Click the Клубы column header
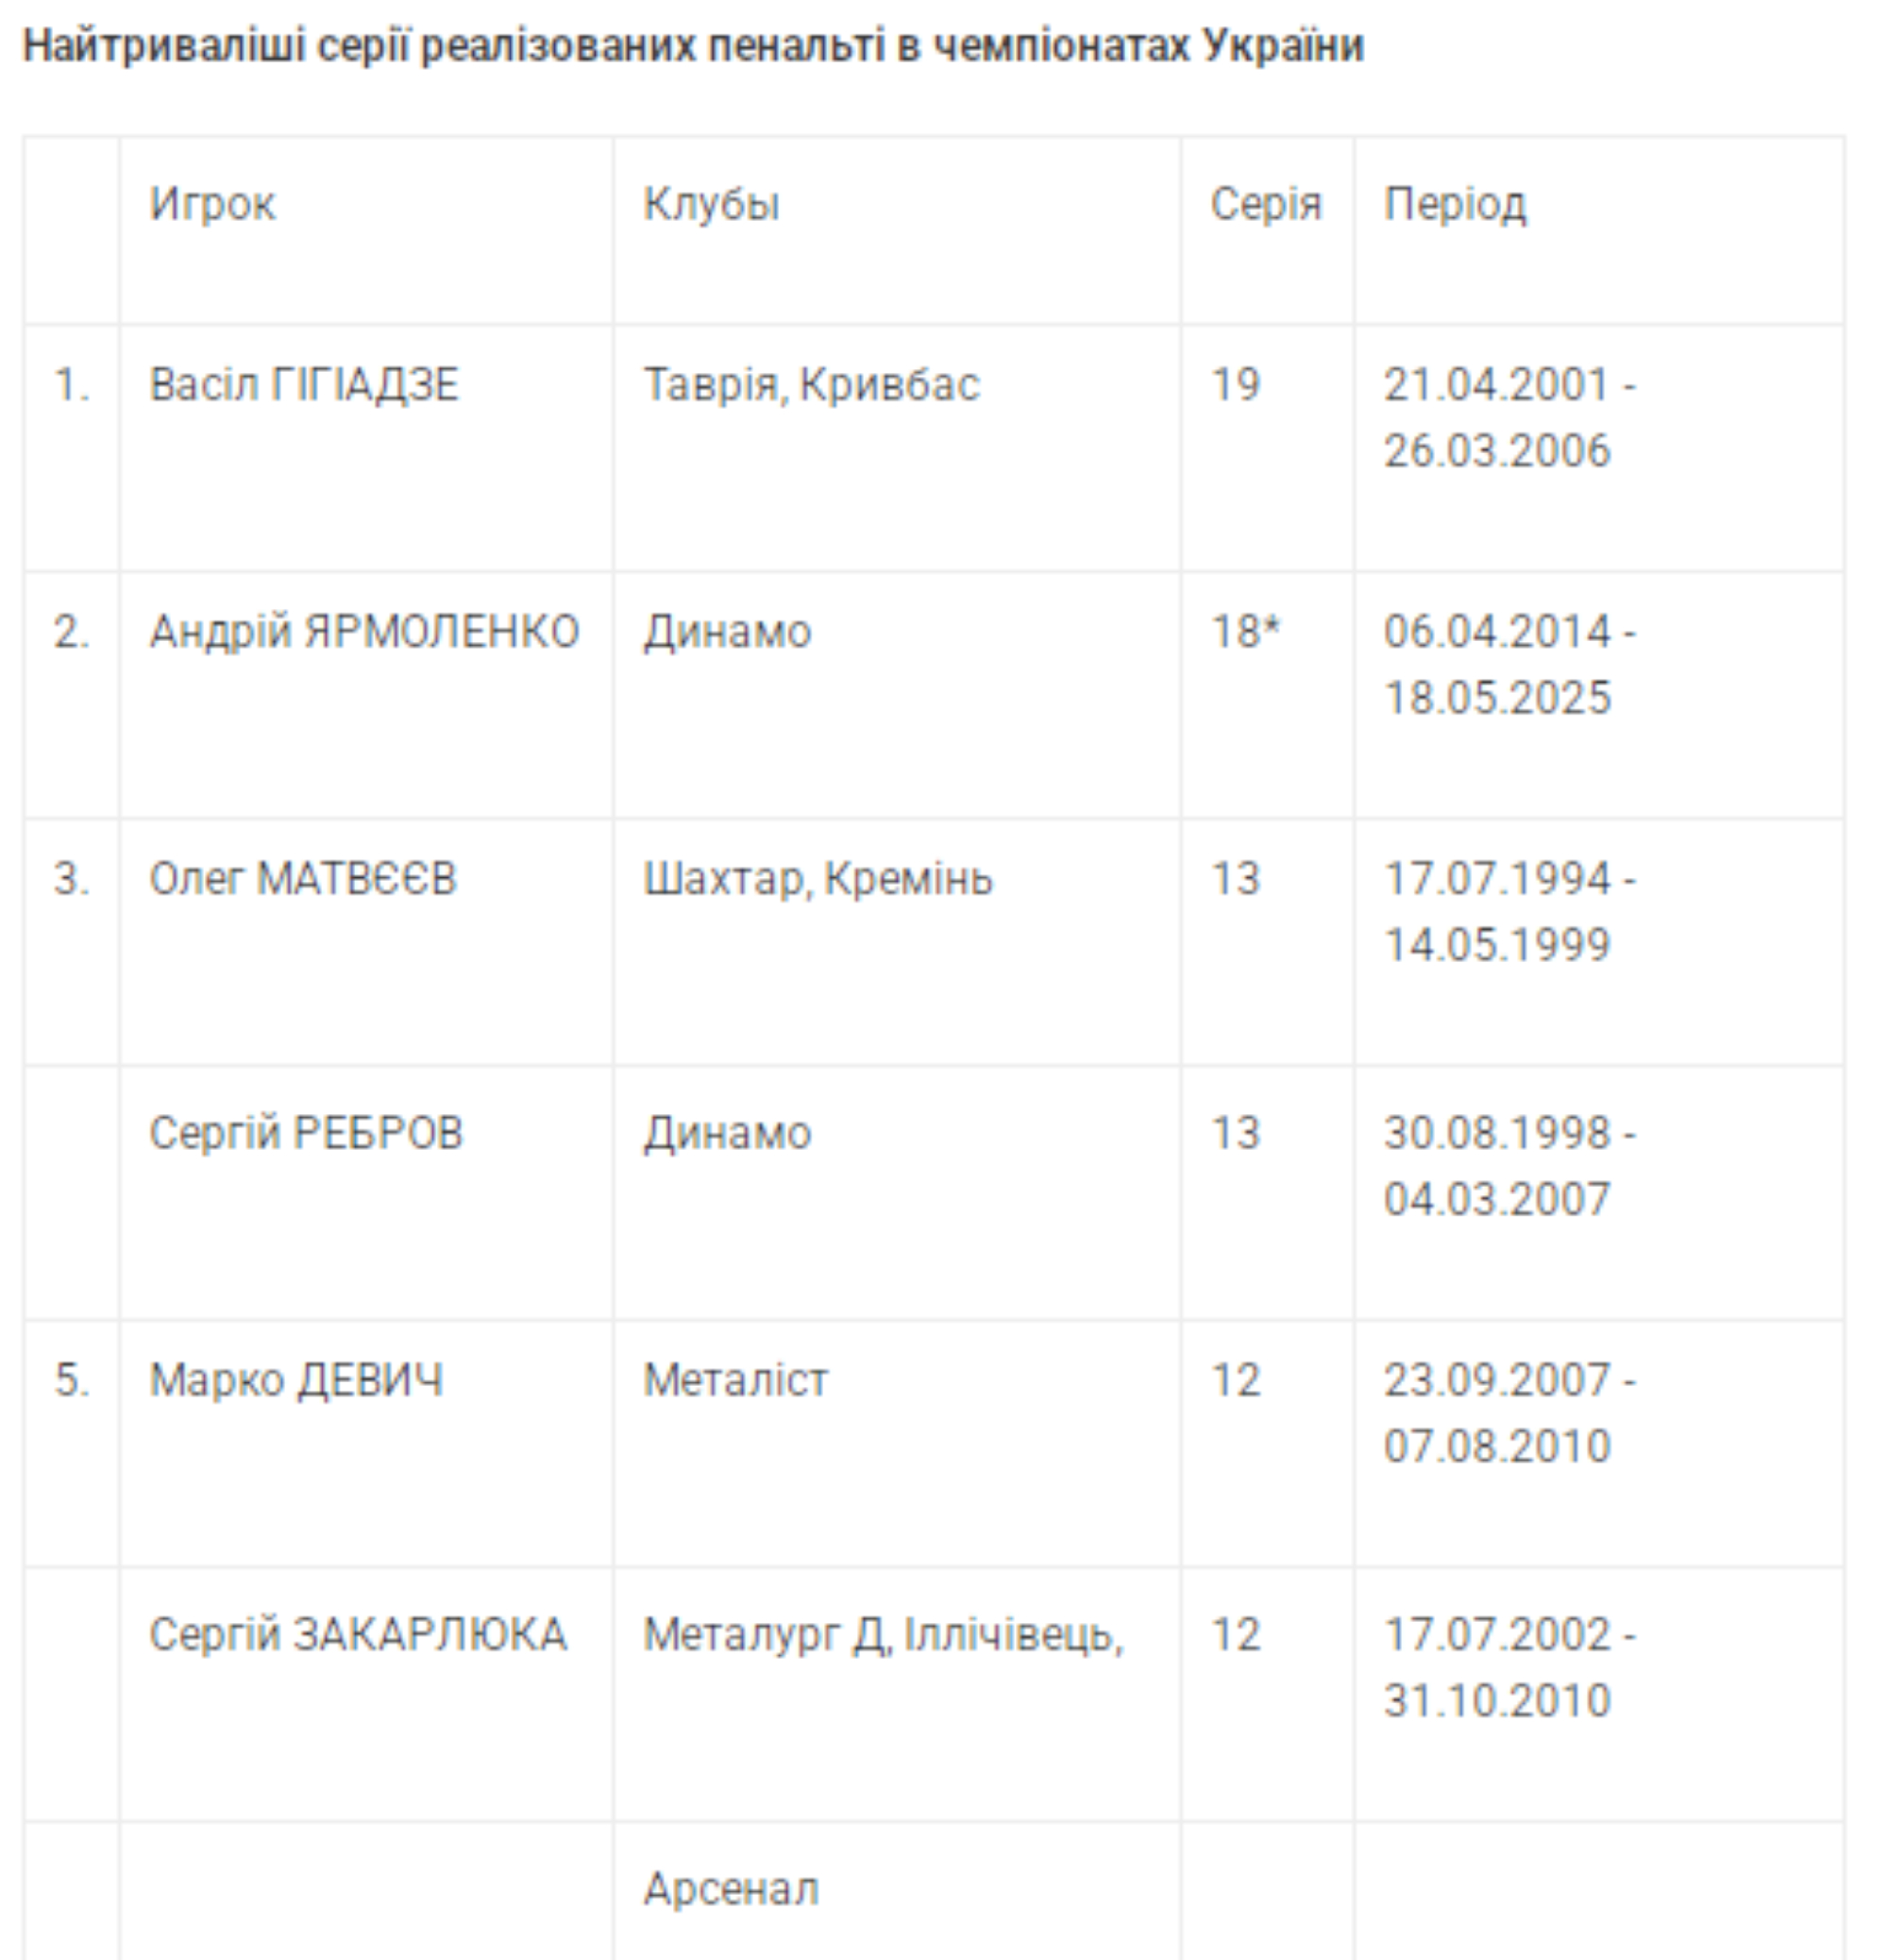1888x1960 pixels. (x=711, y=204)
